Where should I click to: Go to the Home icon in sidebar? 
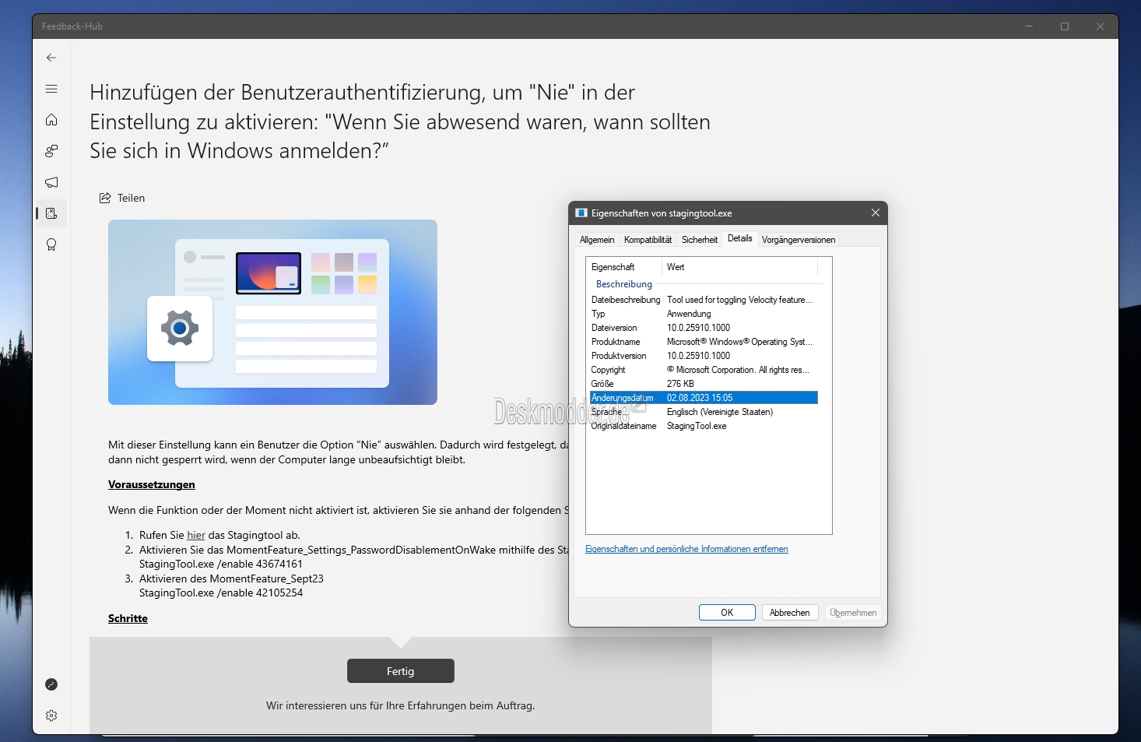coord(51,120)
